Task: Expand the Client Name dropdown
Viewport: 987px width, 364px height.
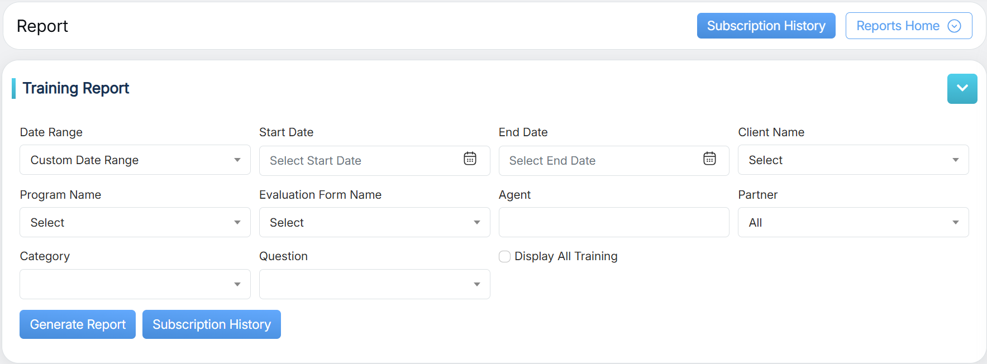Action: point(853,160)
